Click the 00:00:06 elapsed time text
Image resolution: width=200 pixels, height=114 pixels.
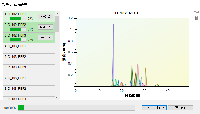(10, 108)
